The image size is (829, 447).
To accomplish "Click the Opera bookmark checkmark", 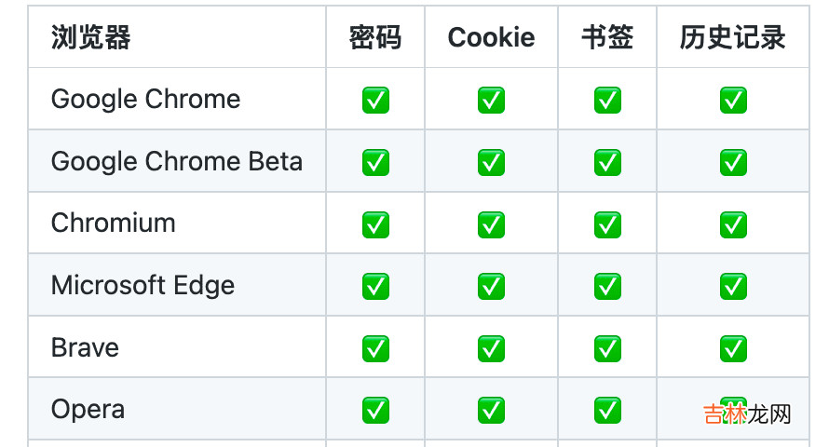I will (607, 410).
